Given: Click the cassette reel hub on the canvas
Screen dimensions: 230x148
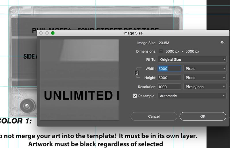Looking at the screenshot, I should click(x=27, y=106).
